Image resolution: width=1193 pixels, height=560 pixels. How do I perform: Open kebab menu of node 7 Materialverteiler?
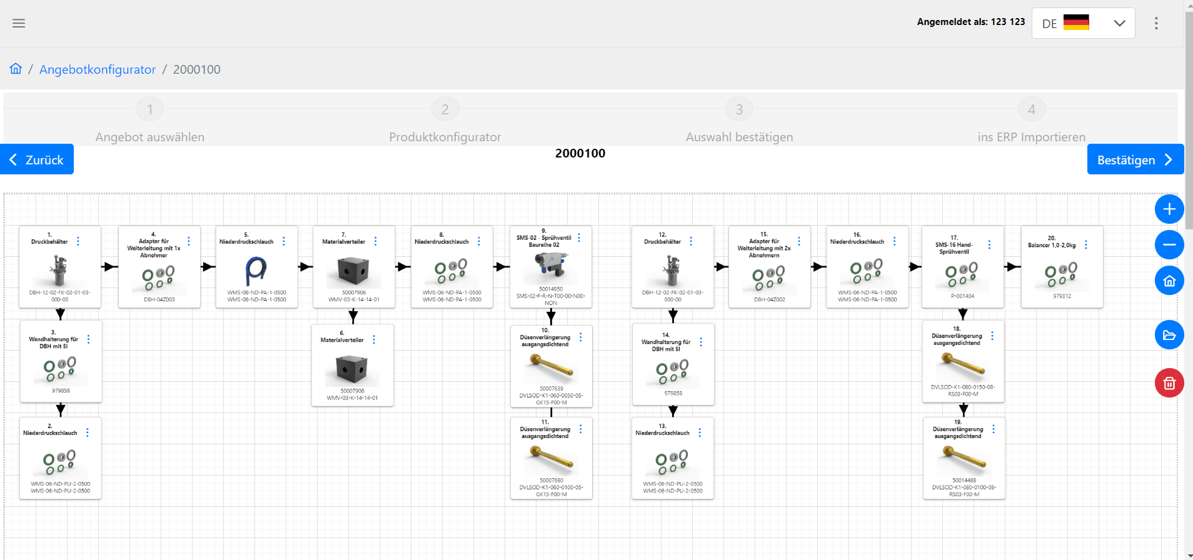pos(375,241)
